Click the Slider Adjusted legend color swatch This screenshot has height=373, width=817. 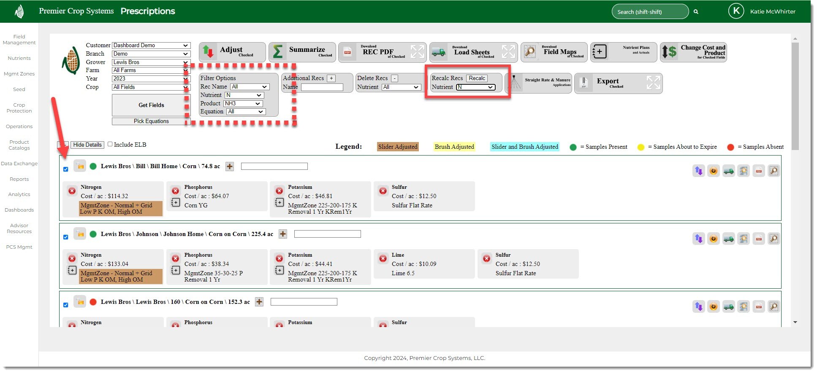point(397,147)
